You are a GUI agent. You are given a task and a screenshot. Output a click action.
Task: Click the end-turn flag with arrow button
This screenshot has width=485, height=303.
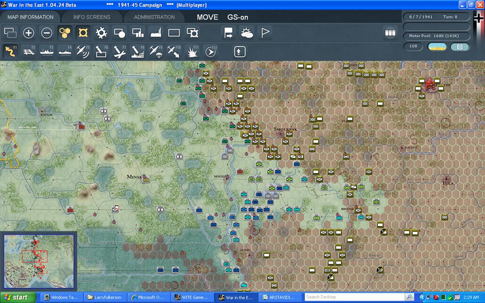click(229, 33)
